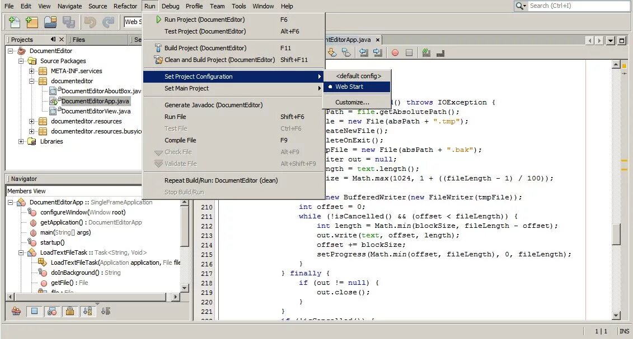The width and height of the screenshot is (633, 339).
Task: Maximize the editor window with the square icon
Action: click(622, 40)
